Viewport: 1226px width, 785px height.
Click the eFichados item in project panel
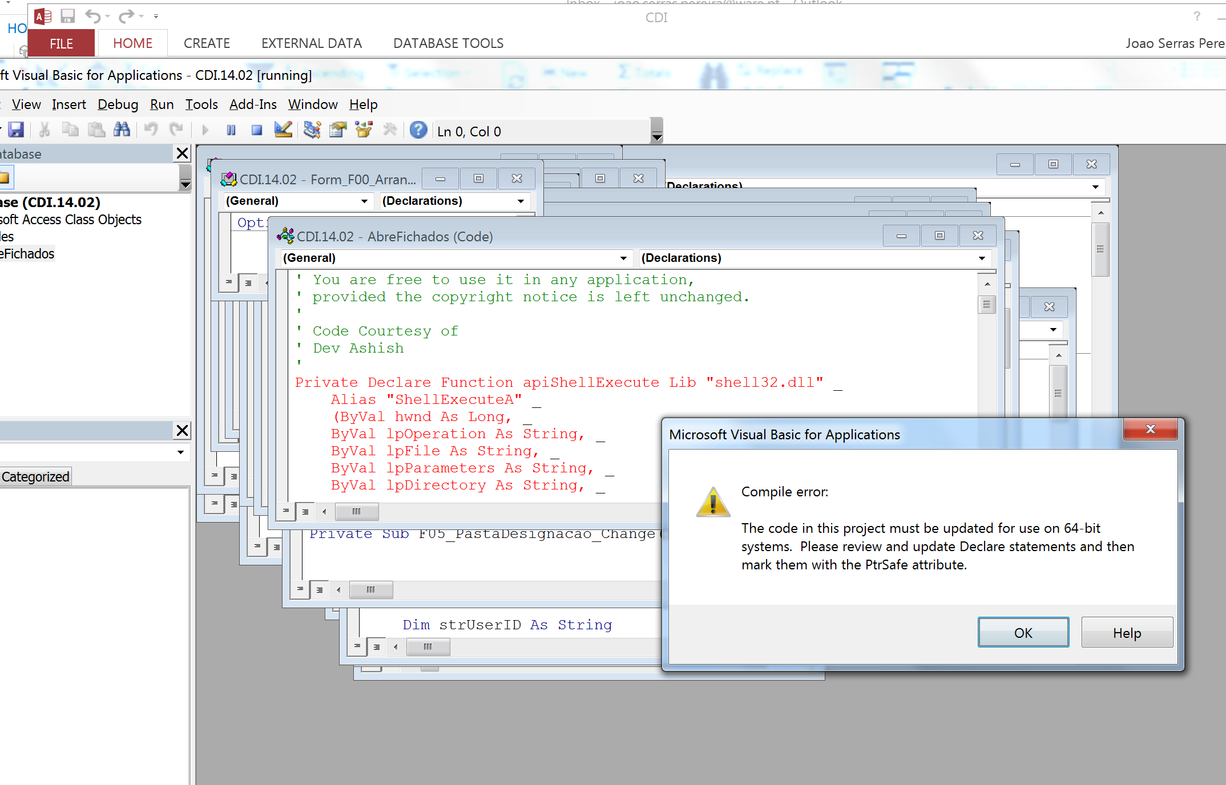coord(27,254)
